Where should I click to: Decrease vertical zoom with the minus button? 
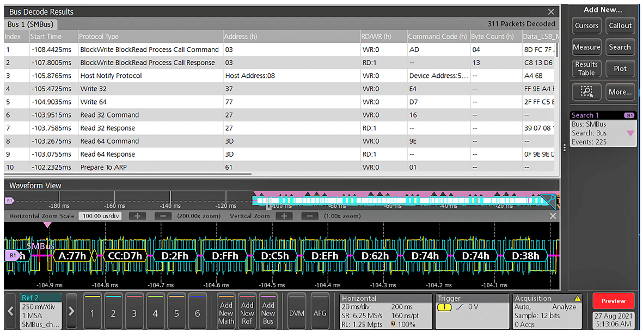[x=310, y=216]
